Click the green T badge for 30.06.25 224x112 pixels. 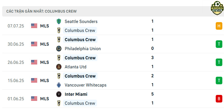219,44
